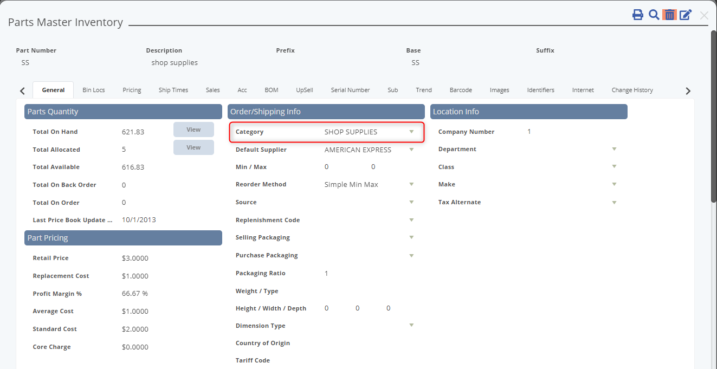717x369 pixels.
Task: Open the Source dropdown arrow
Action: [x=411, y=202]
